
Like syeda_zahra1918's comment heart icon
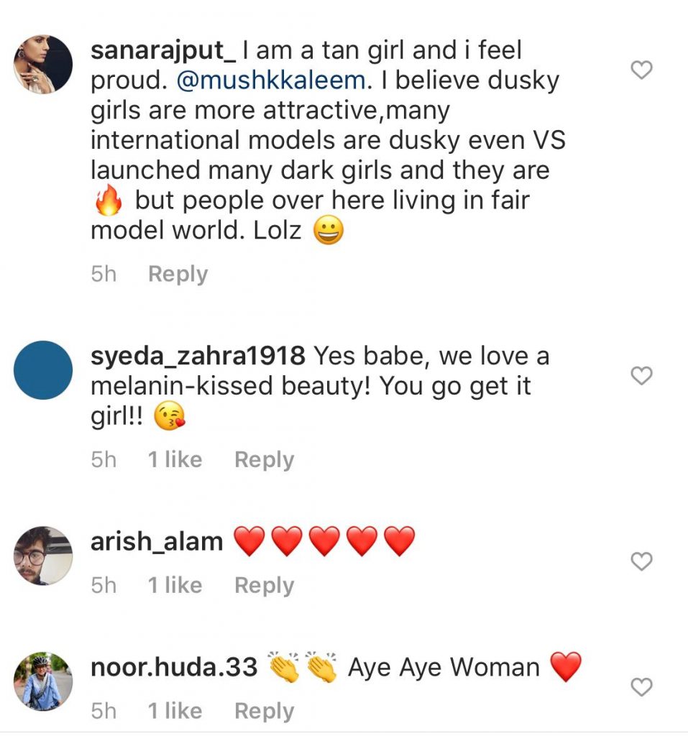[641, 375]
